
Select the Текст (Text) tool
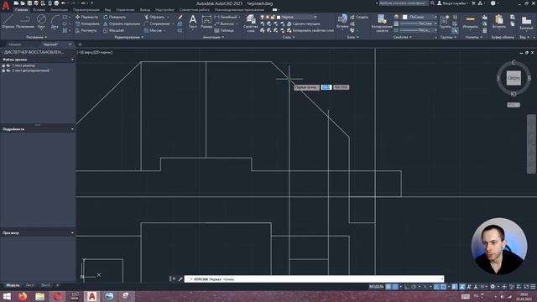(x=193, y=21)
